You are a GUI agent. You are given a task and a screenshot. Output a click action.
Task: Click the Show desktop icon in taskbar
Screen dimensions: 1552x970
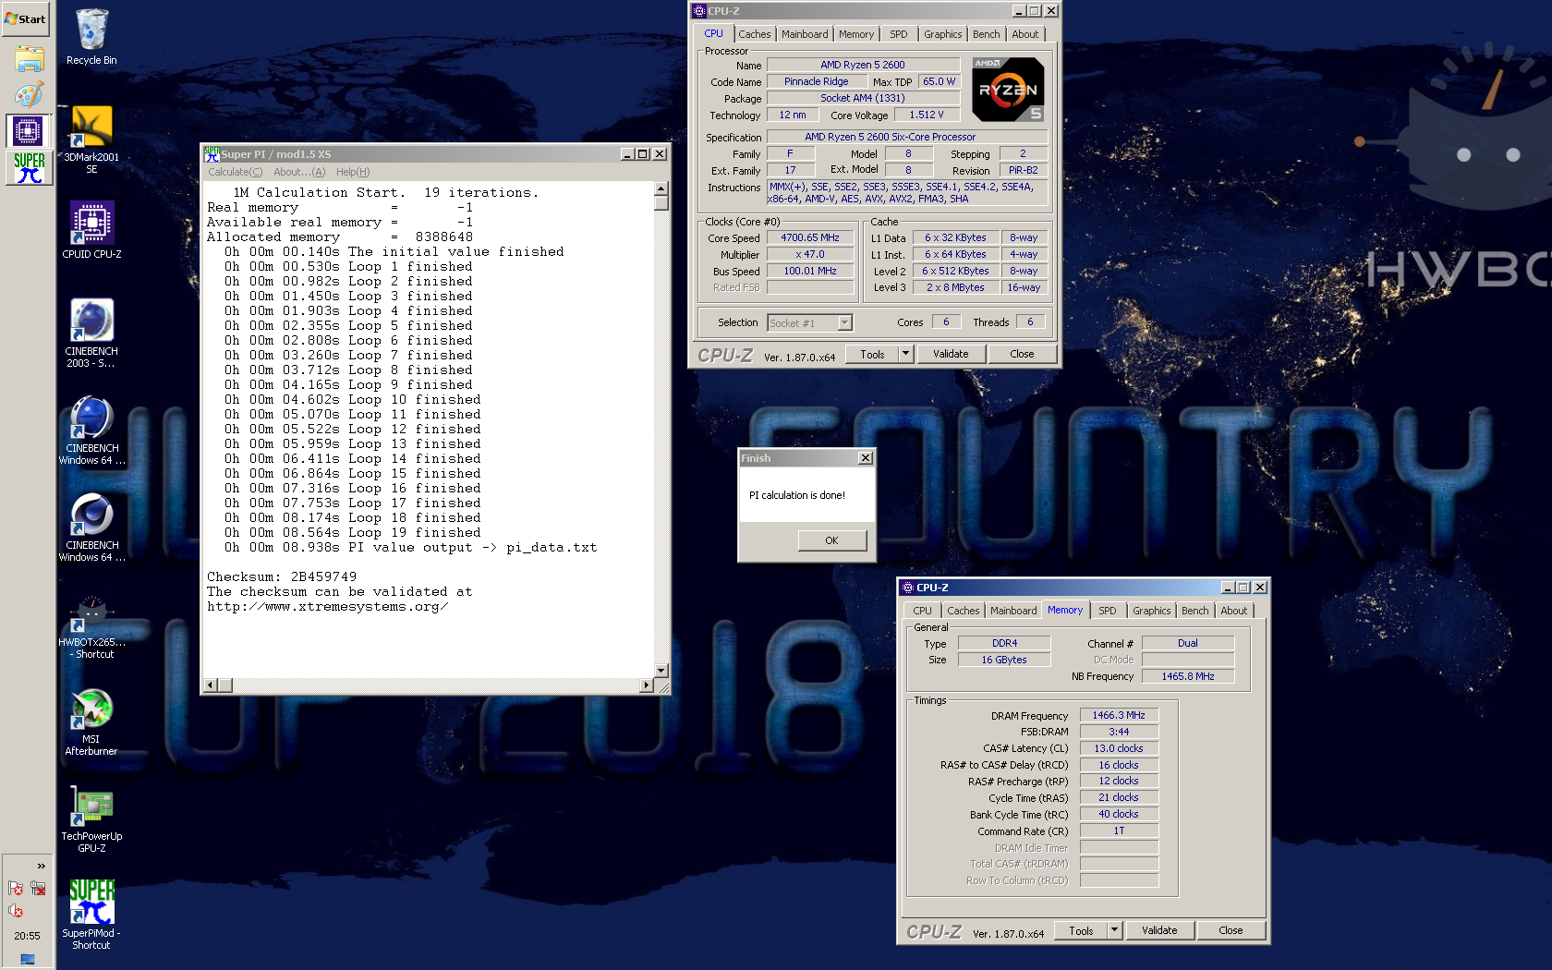click(28, 959)
